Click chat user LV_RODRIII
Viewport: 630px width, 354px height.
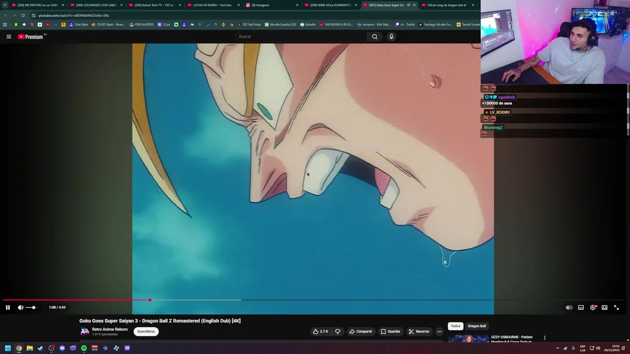point(500,112)
